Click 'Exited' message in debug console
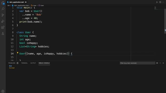This screenshot has height=93, width=166. (12, 68)
